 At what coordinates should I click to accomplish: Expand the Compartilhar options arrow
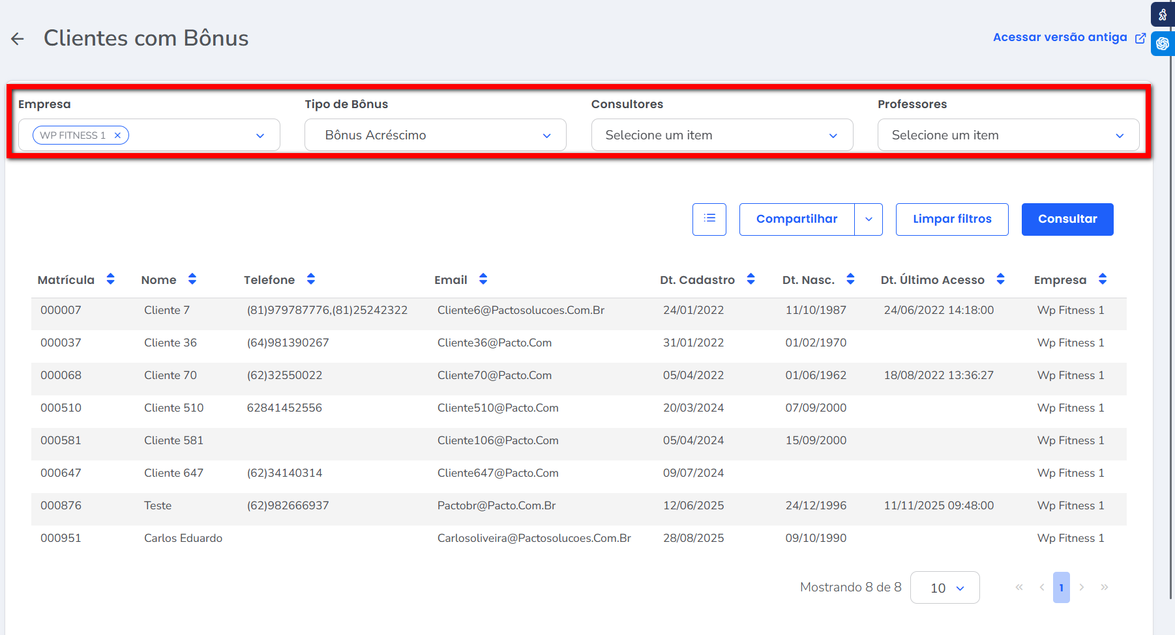click(869, 219)
